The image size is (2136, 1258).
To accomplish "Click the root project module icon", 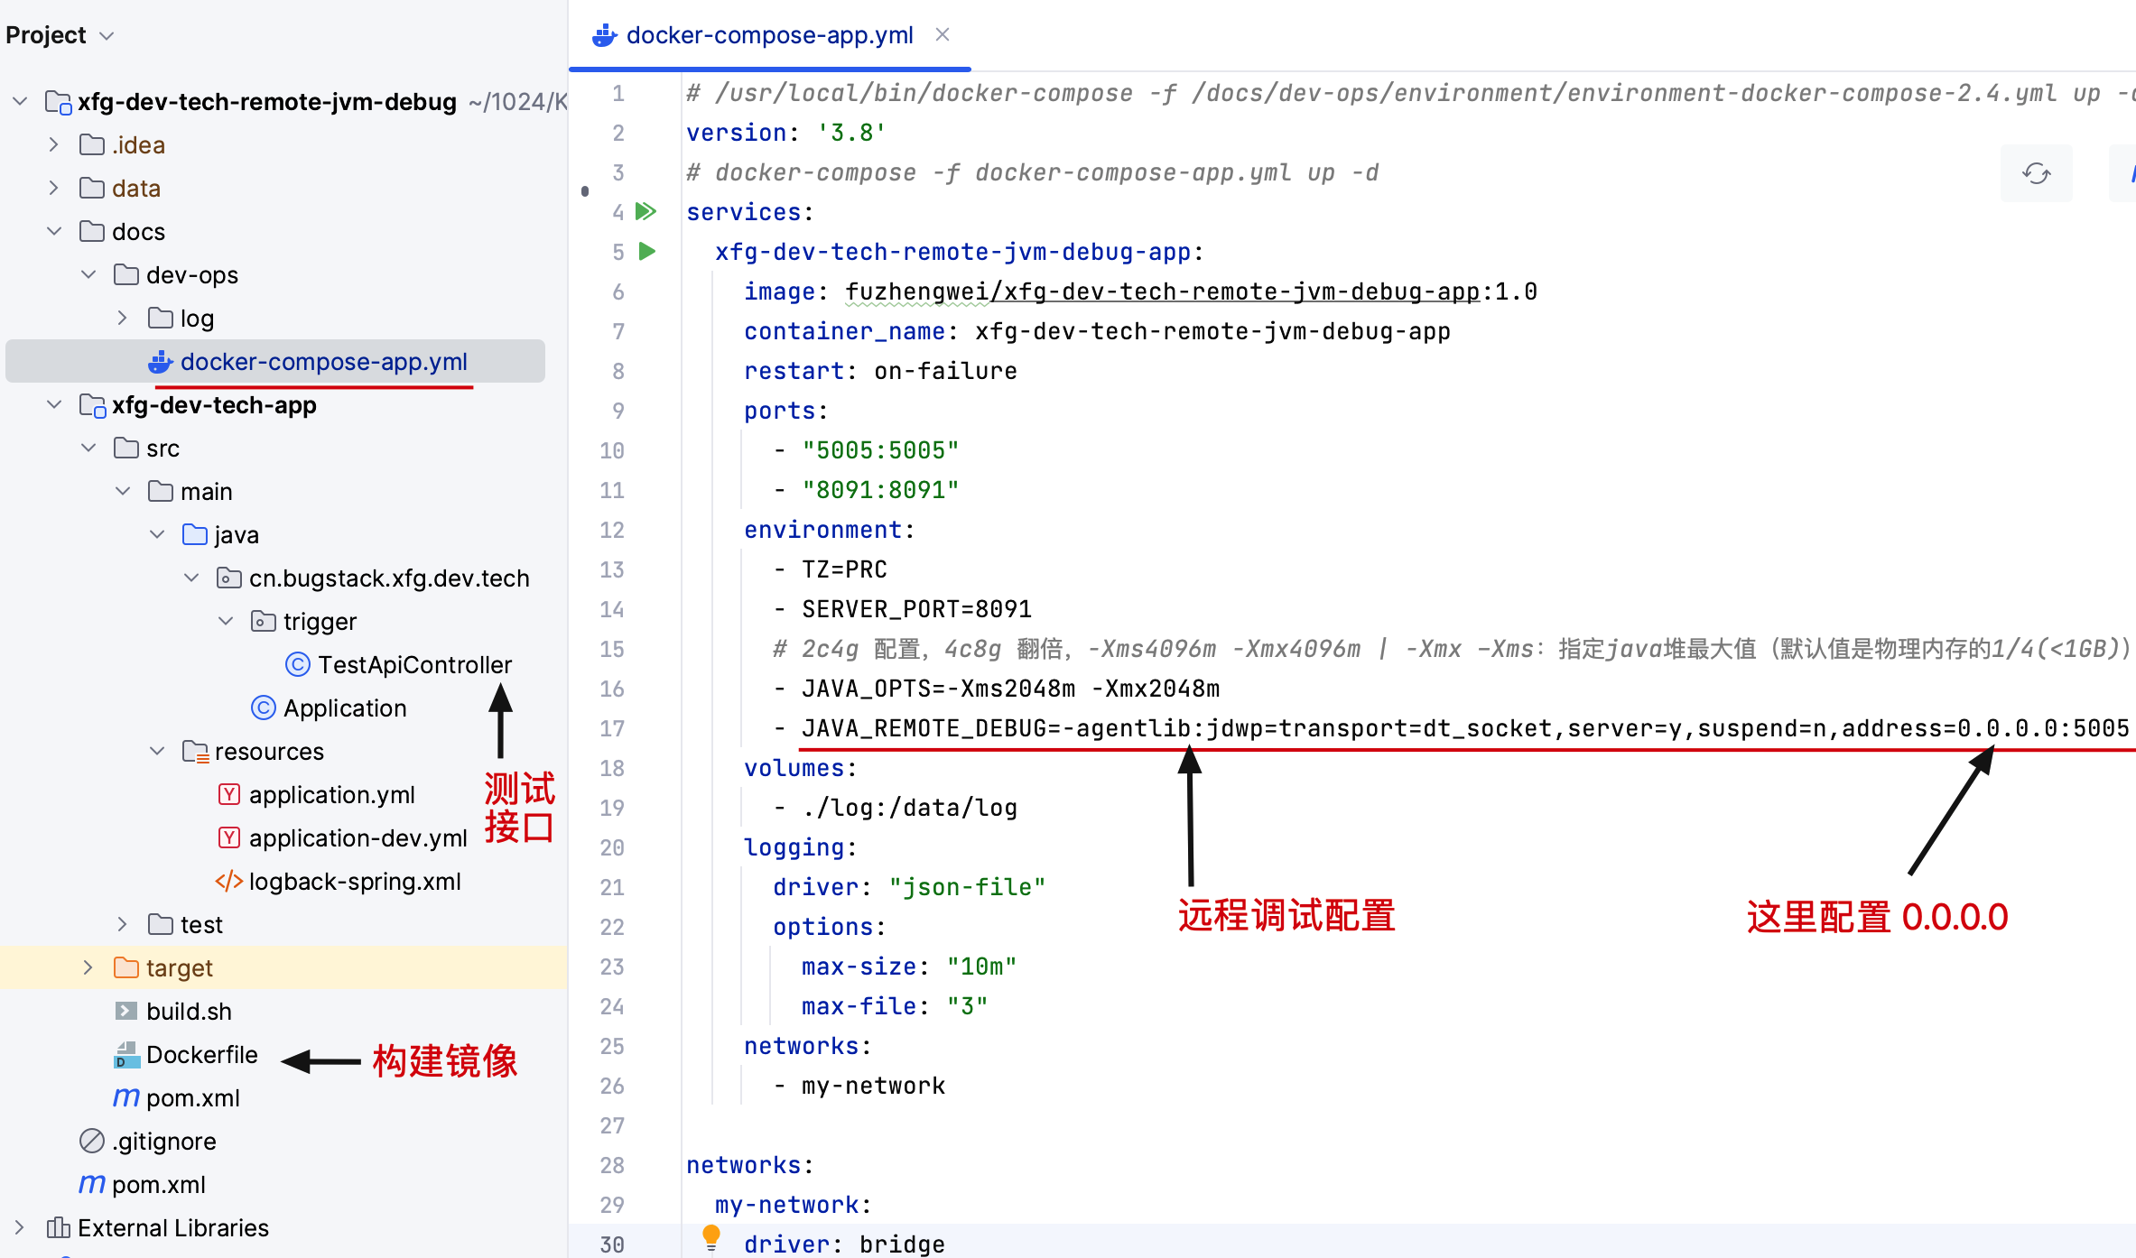I will [x=58, y=102].
